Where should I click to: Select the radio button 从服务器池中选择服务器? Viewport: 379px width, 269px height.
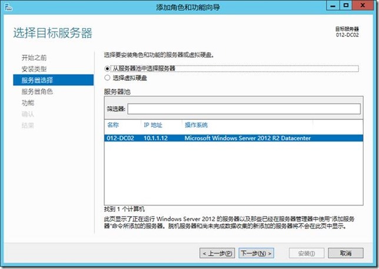point(107,69)
